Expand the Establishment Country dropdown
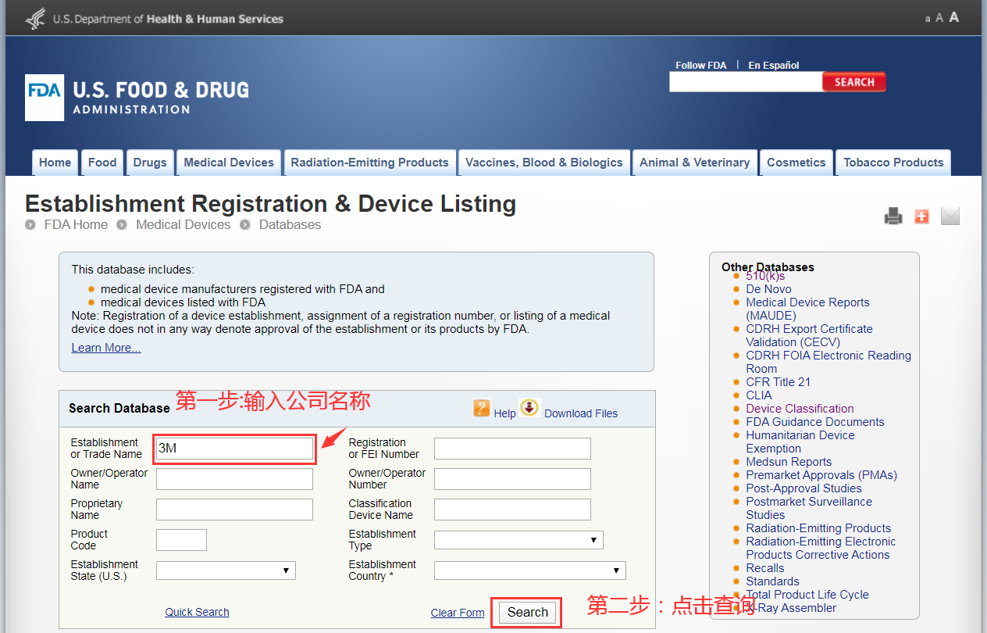Screen dimensions: 987x633 tap(529, 570)
